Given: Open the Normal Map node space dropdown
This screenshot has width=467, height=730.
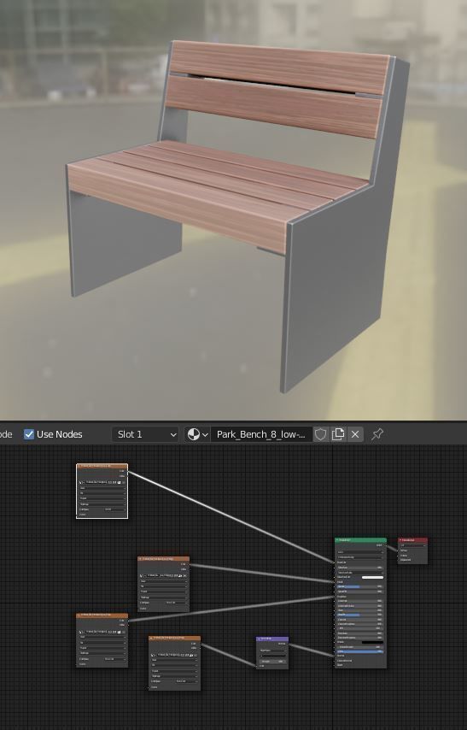Looking at the screenshot, I should point(272,651).
